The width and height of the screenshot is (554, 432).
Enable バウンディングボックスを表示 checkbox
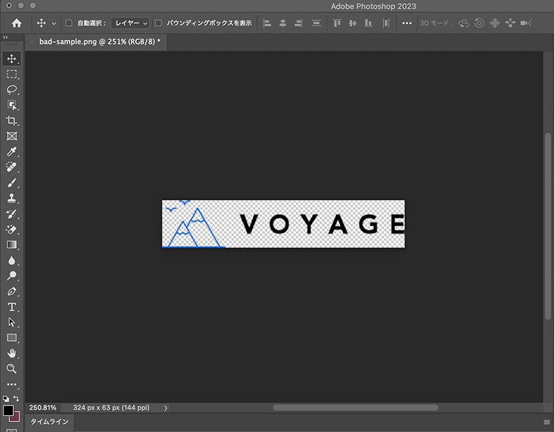pos(158,23)
